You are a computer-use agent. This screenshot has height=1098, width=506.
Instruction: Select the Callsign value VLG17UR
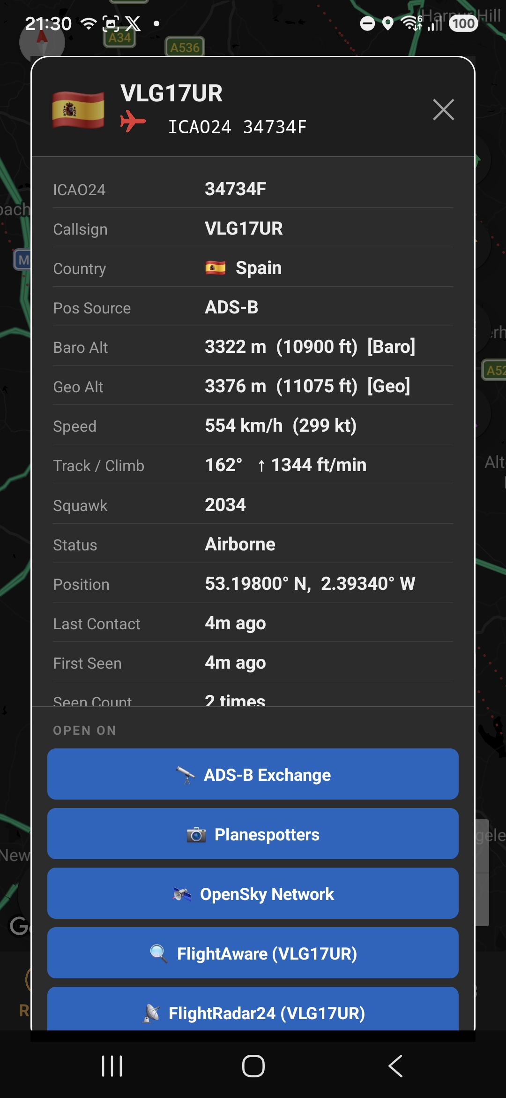244,229
